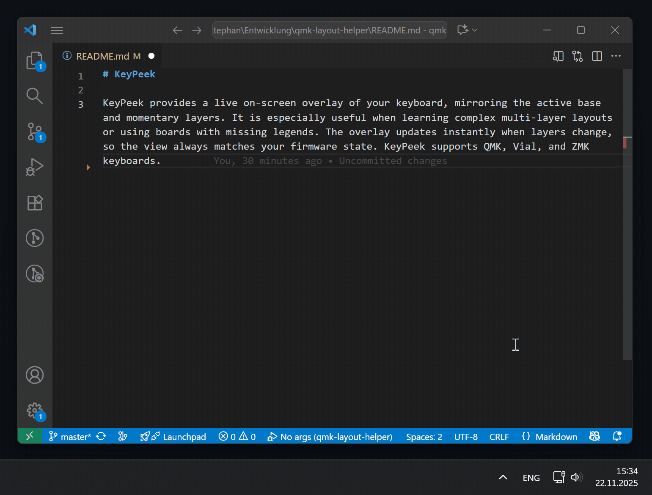This screenshot has width=652, height=495.
Task: Open the Git graph icon in status bar
Action: pos(123,436)
